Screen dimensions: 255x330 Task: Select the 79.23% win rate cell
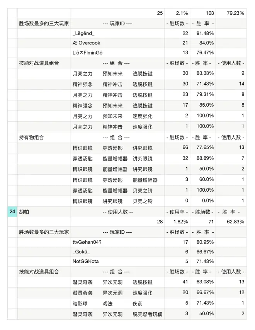click(235, 13)
